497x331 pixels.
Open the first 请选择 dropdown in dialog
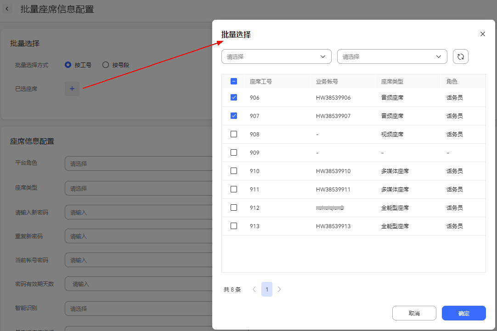(276, 56)
